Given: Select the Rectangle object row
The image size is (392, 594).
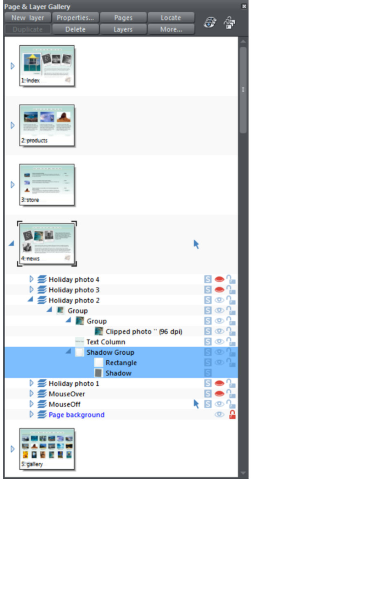Looking at the screenshot, I should point(121,362).
